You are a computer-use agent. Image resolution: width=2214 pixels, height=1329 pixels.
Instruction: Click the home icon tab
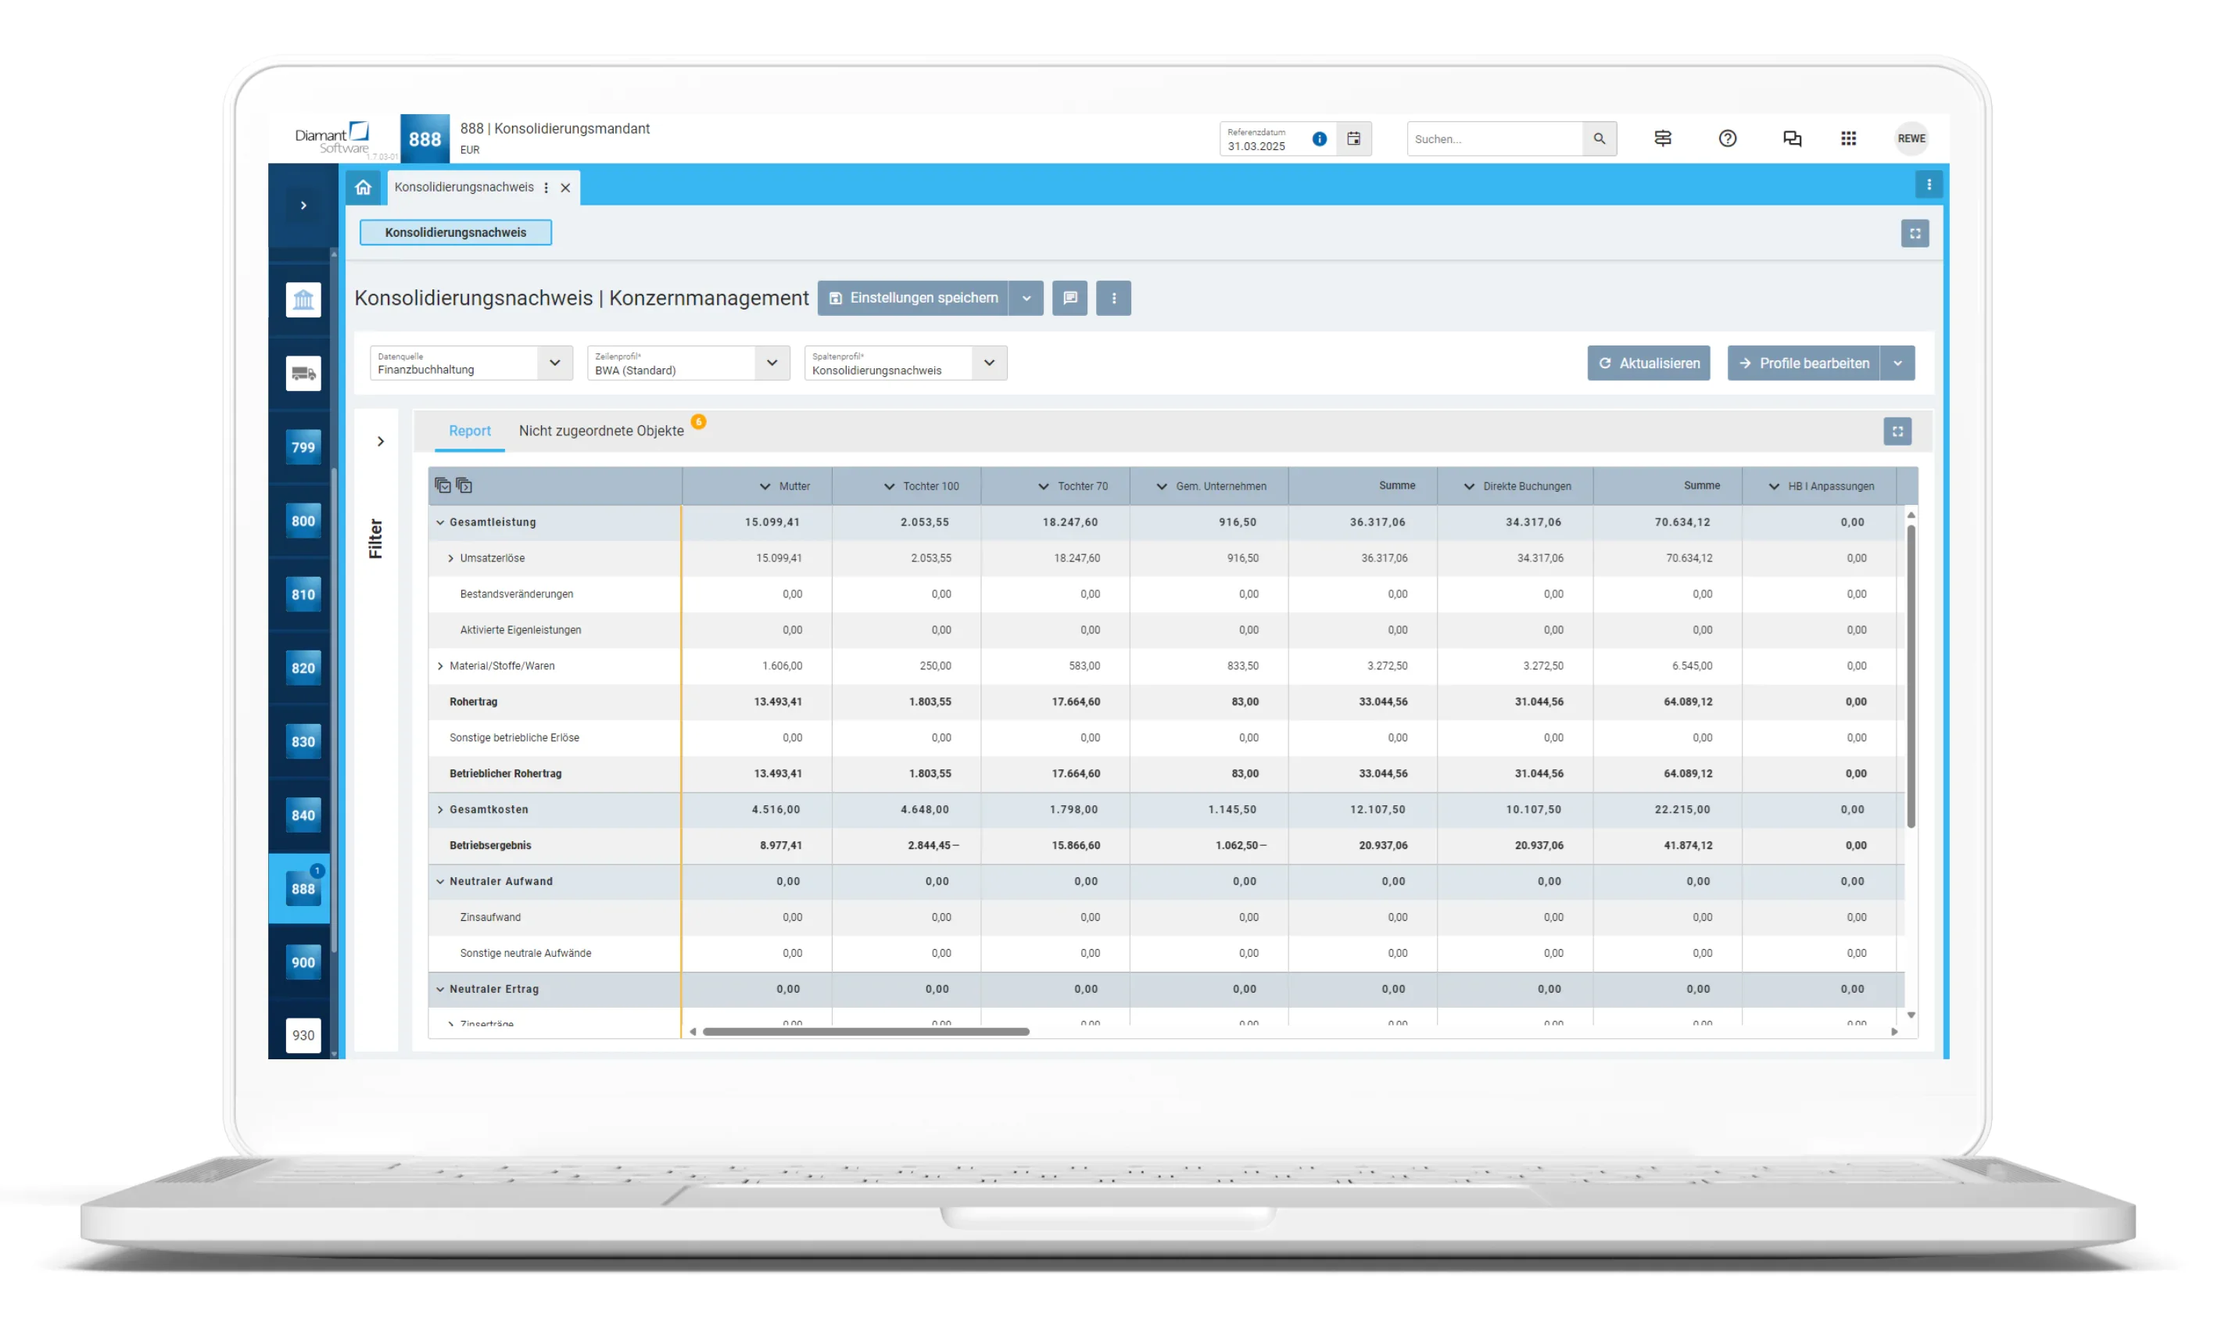pos(363,187)
